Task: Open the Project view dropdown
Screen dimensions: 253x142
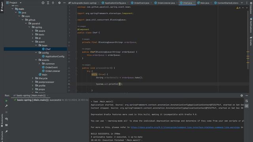Action: tap(14, 3)
